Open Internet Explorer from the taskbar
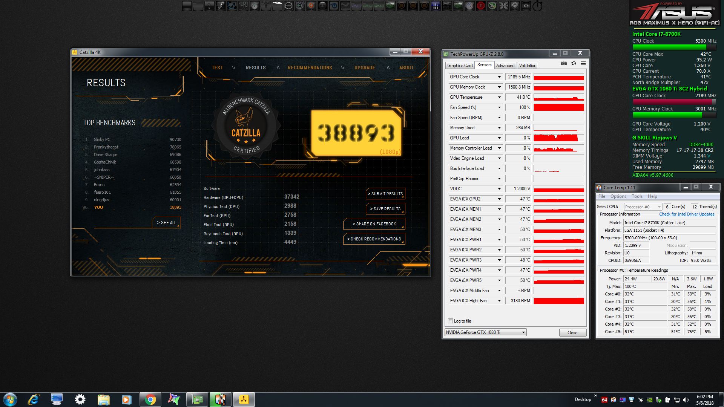This screenshot has height=407, width=724. tap(34, 399)
